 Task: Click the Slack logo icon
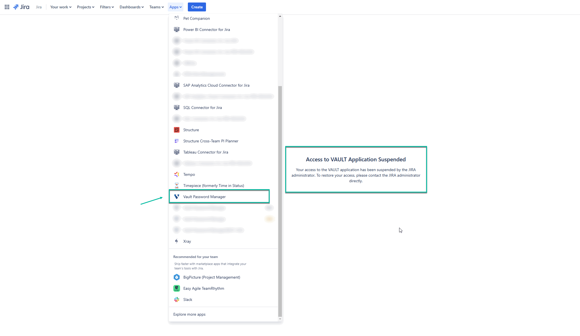(177, 300)
